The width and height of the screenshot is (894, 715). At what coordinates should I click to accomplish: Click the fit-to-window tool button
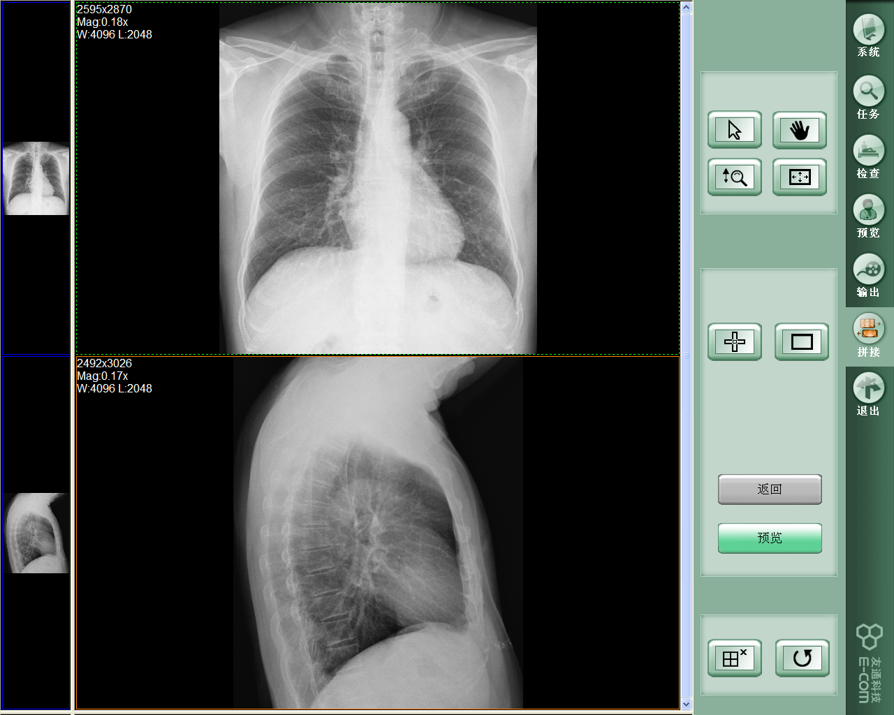pyautogui.click(x=800, y=177)
